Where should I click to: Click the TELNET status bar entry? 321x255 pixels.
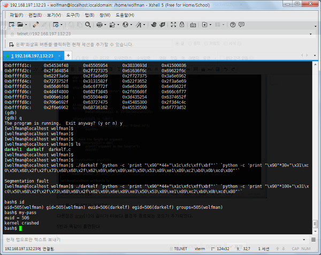179,249
